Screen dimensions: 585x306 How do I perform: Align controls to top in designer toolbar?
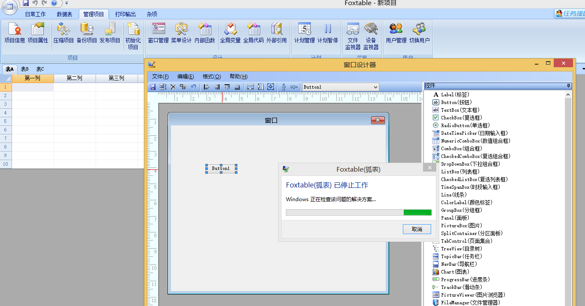(227, 87)
